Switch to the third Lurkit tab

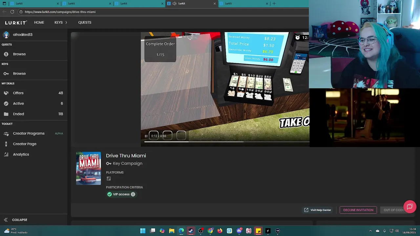[x=139, y=4]
